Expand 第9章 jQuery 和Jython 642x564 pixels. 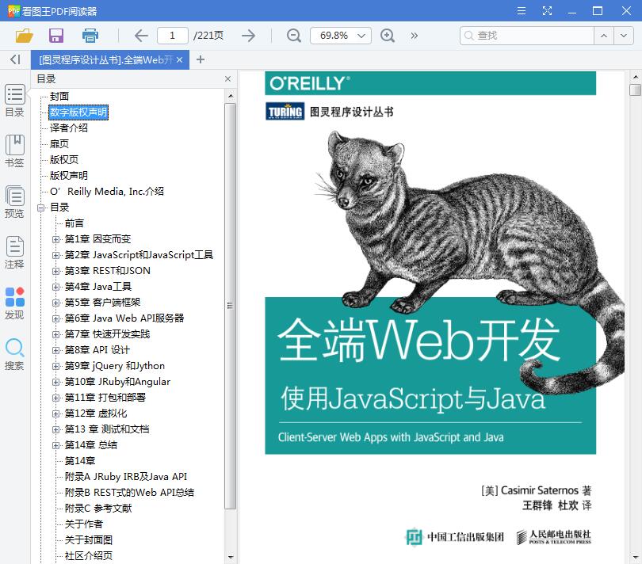point(55,366)
